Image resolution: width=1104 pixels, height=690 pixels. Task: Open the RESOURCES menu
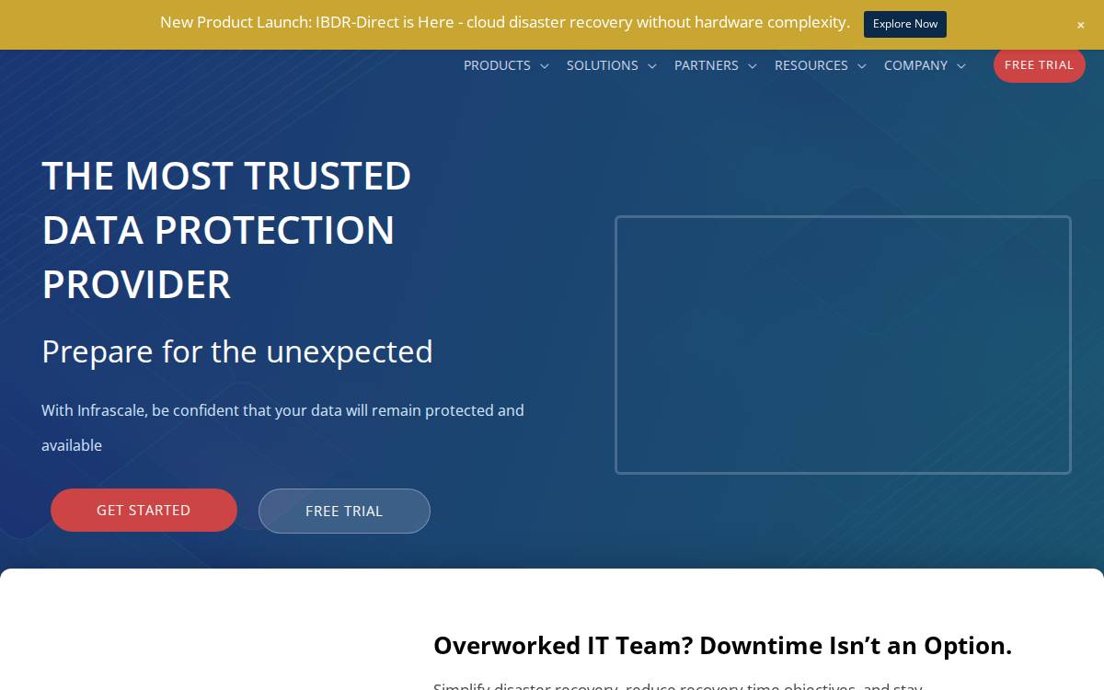[811, 65]
